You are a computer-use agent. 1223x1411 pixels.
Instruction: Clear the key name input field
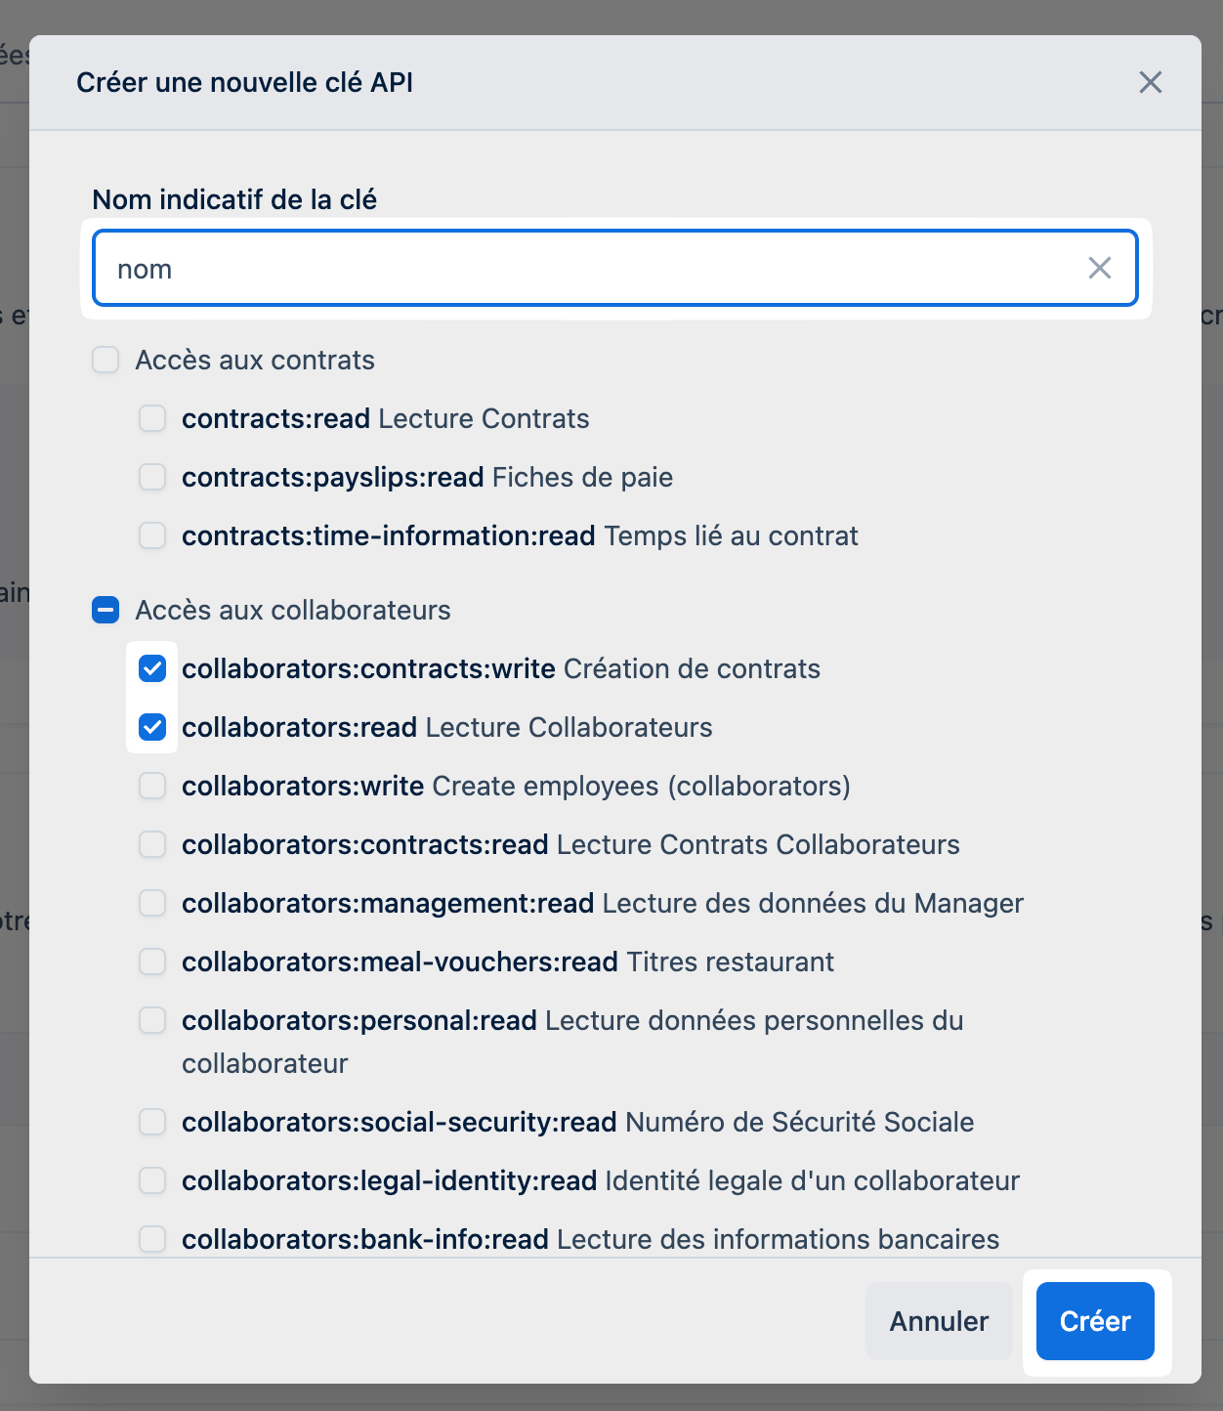(x=1099, y=269)
